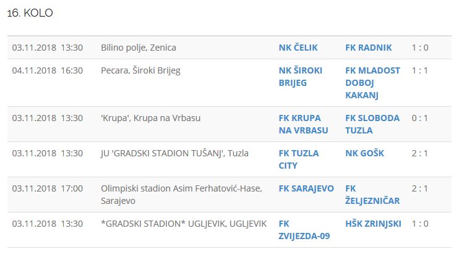Select the FK Krupa na Vrbasu link

(303, 124)
